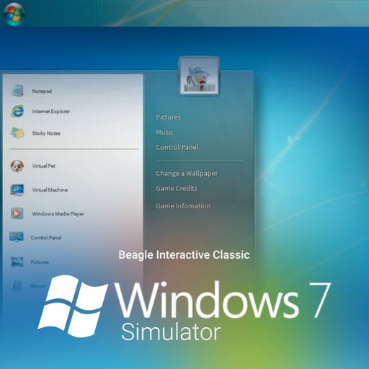Open Music in the right pane
The image size is (369, 369).
[x=164, y=132]
